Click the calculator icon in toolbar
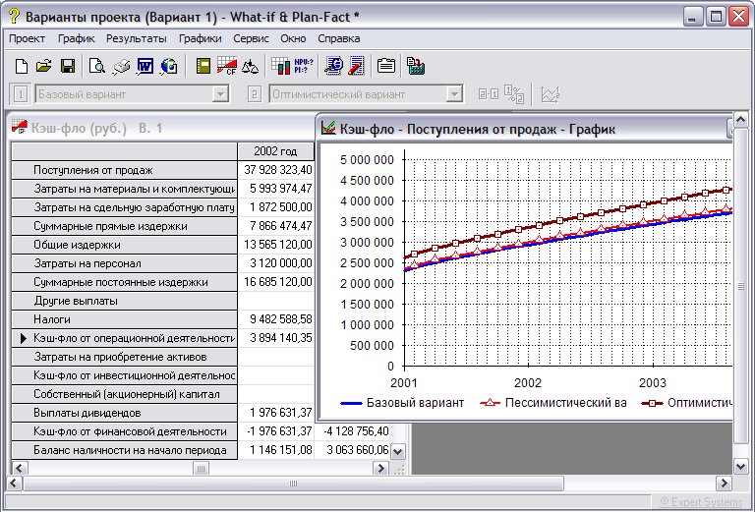The width and height of the screenshot is (755, 512). [x=416, y=66]
